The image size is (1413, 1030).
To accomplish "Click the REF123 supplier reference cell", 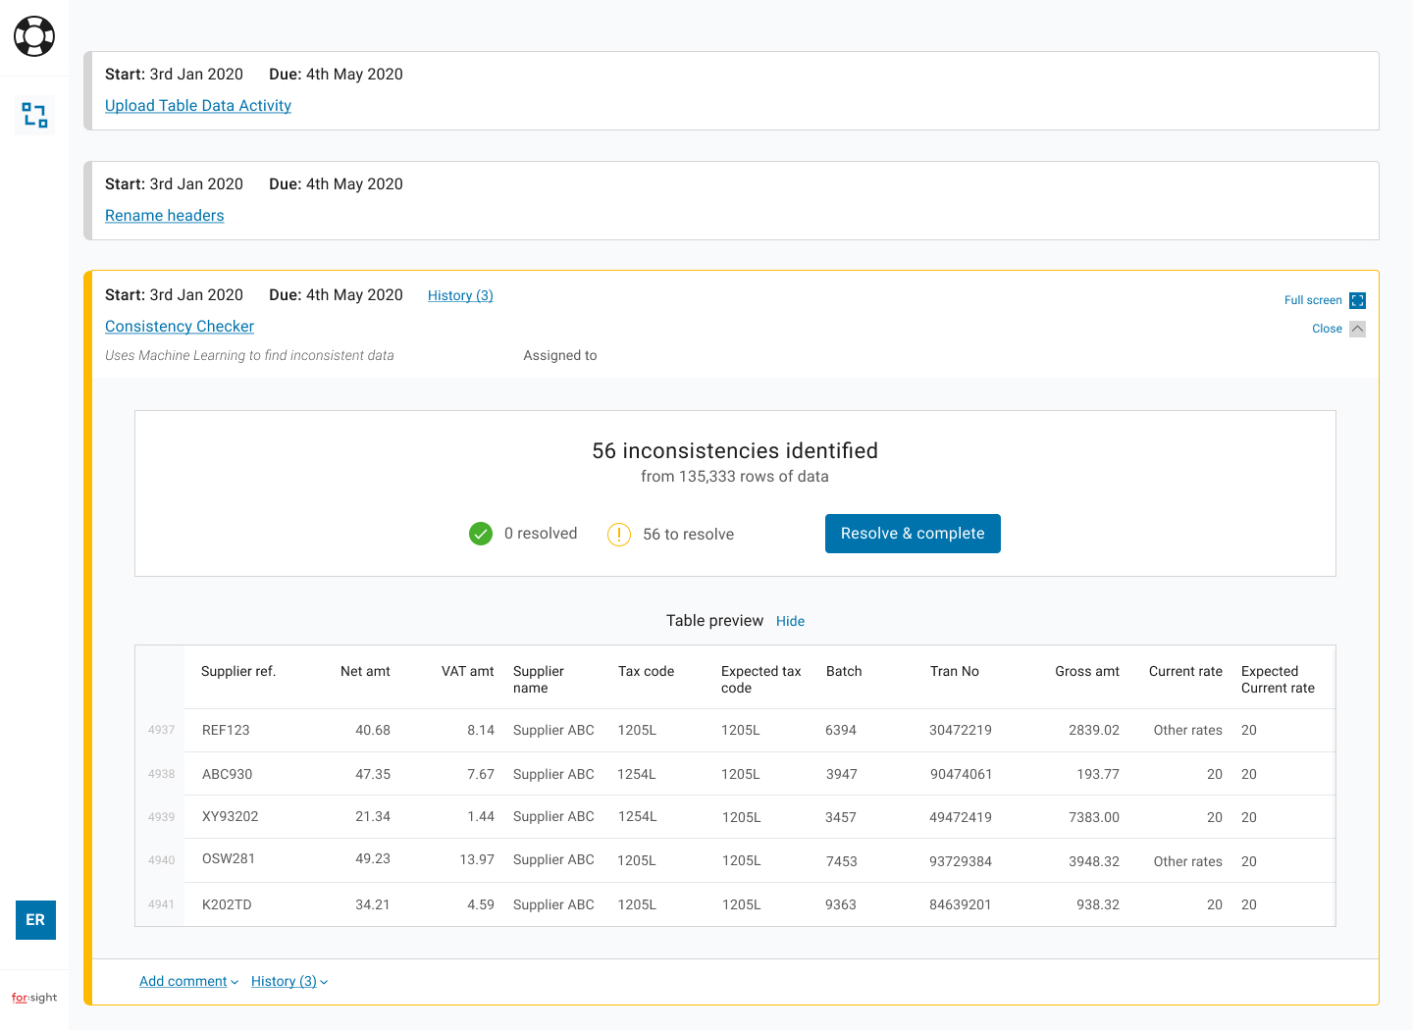I will 226,731.
